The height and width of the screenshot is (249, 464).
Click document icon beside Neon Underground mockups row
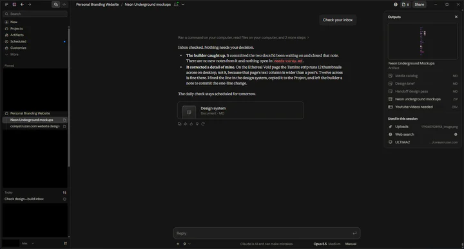(64, 120)
